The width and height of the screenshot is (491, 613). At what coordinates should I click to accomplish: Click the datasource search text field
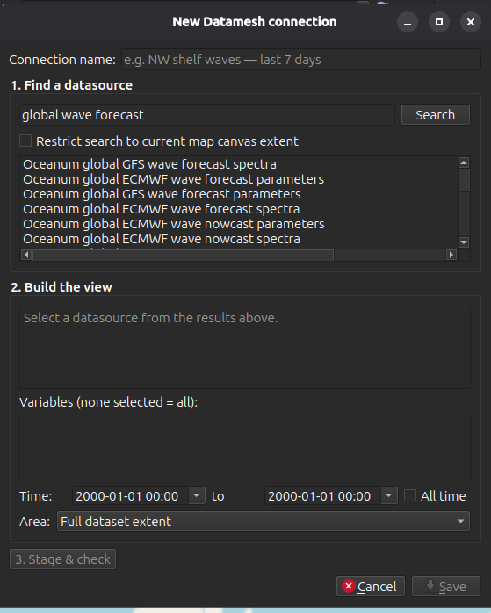(x=207, y=114)
